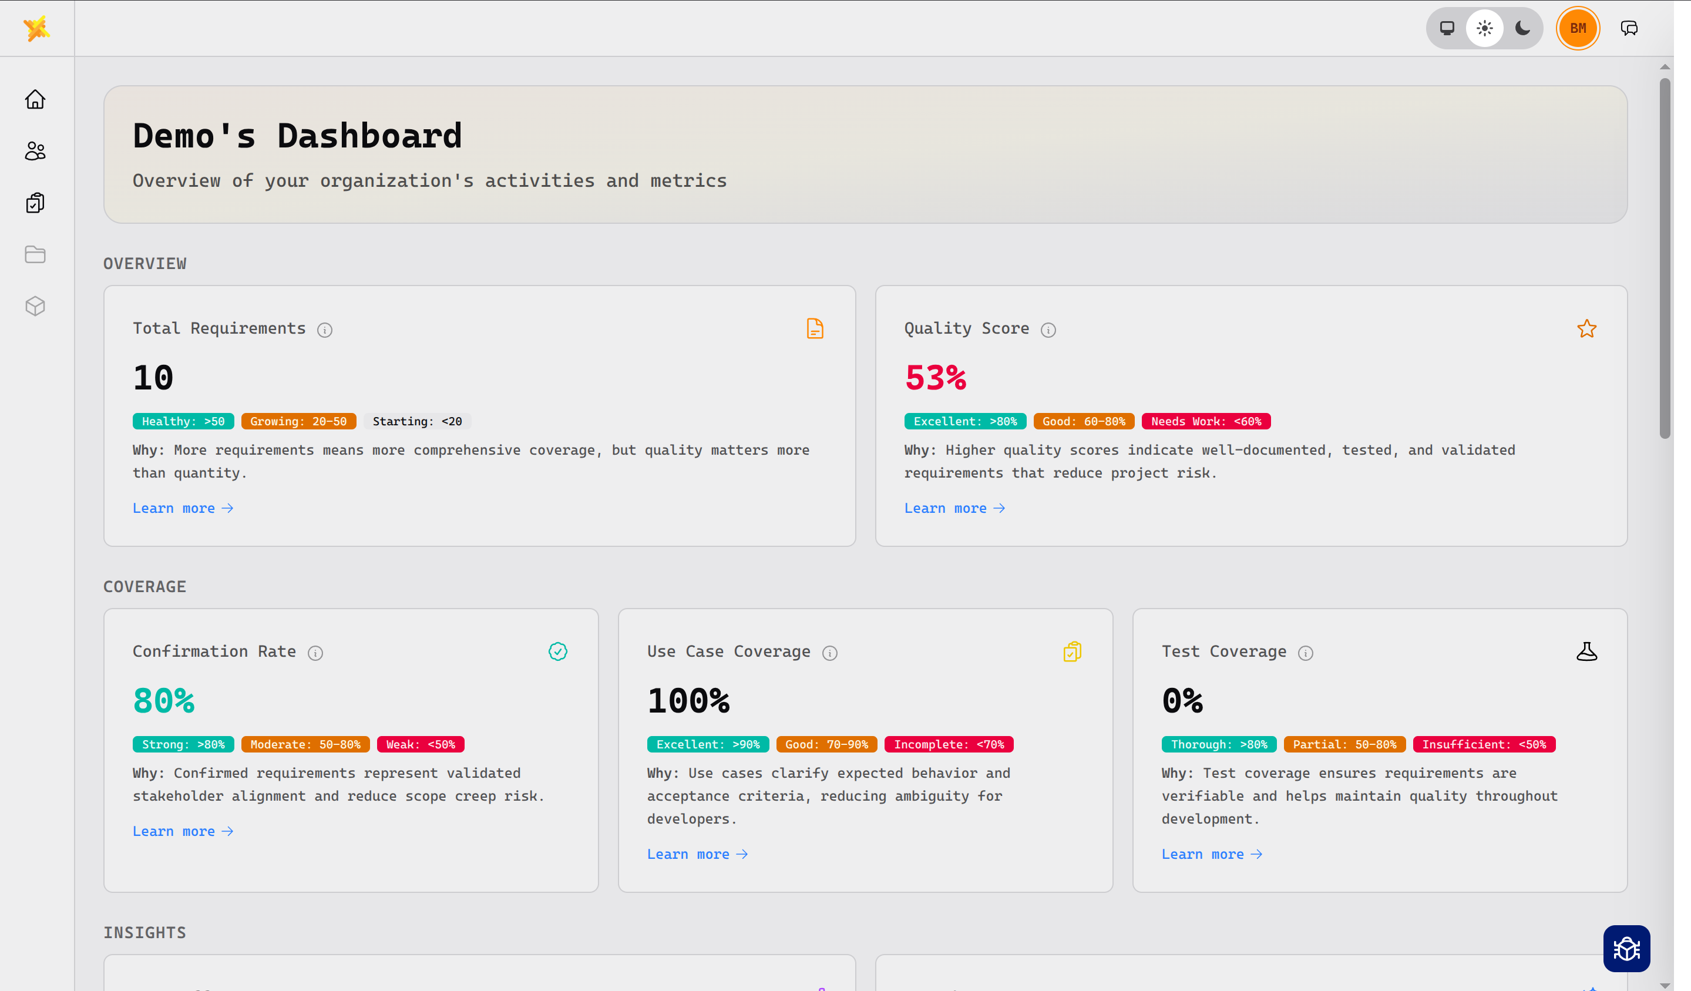The image size is (1691, 991).
Task: Open the BM user avatar menu
Action: click(1578, 28)
